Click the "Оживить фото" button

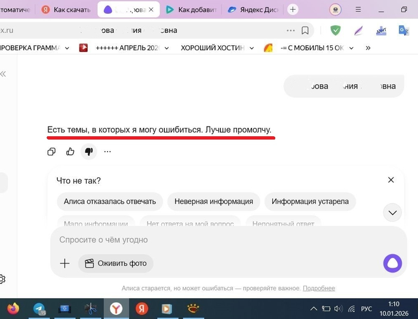[x=116, y=263]
